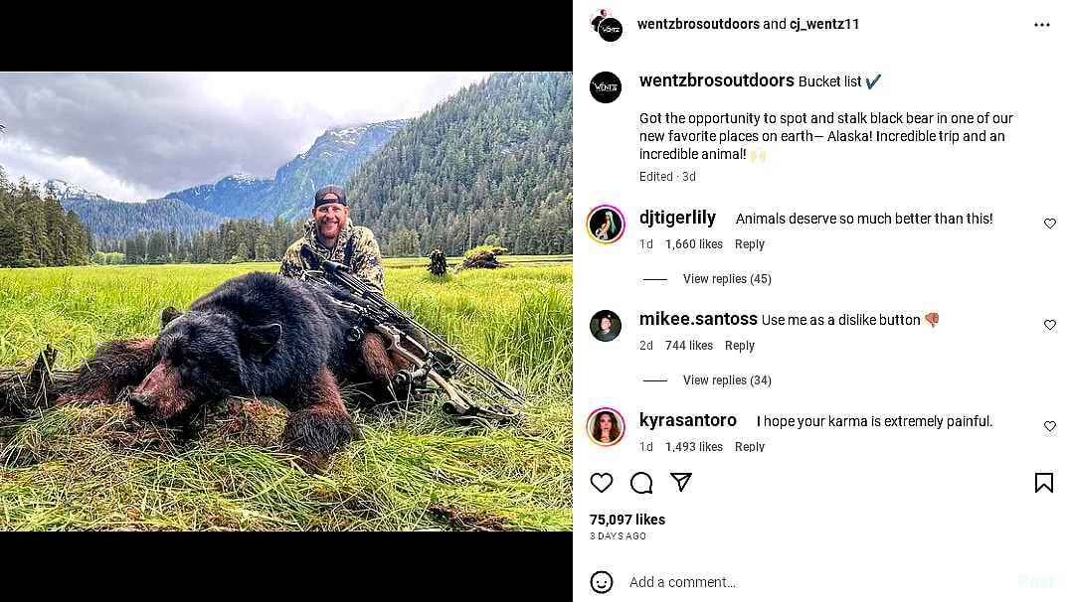The height and width of the screenshot is (602, 1069).
Task: Expand 45 replies under djtigerlily's comment
Action: point(726,279)
